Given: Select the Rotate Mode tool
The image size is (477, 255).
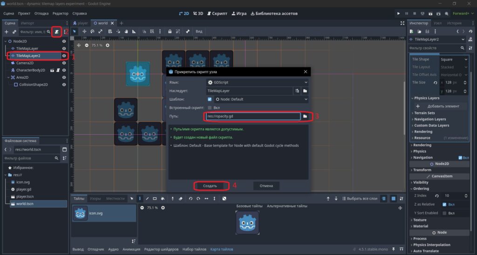Looking at the screenshot, I should point(92,31).
